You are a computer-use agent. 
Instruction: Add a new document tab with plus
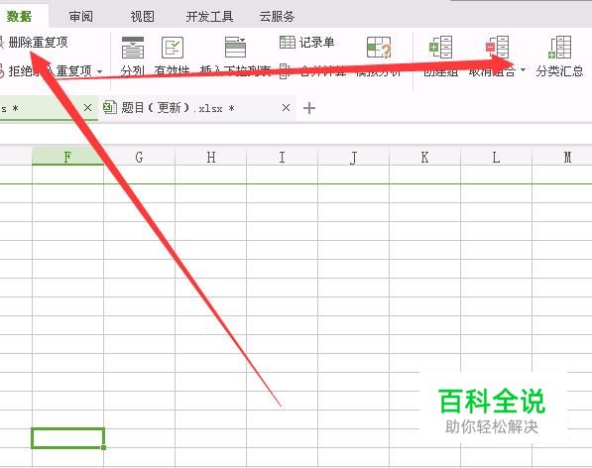[309, 108]
